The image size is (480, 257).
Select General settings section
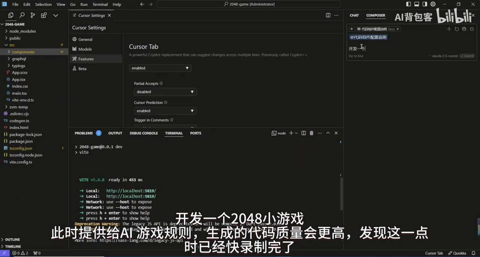96,39
